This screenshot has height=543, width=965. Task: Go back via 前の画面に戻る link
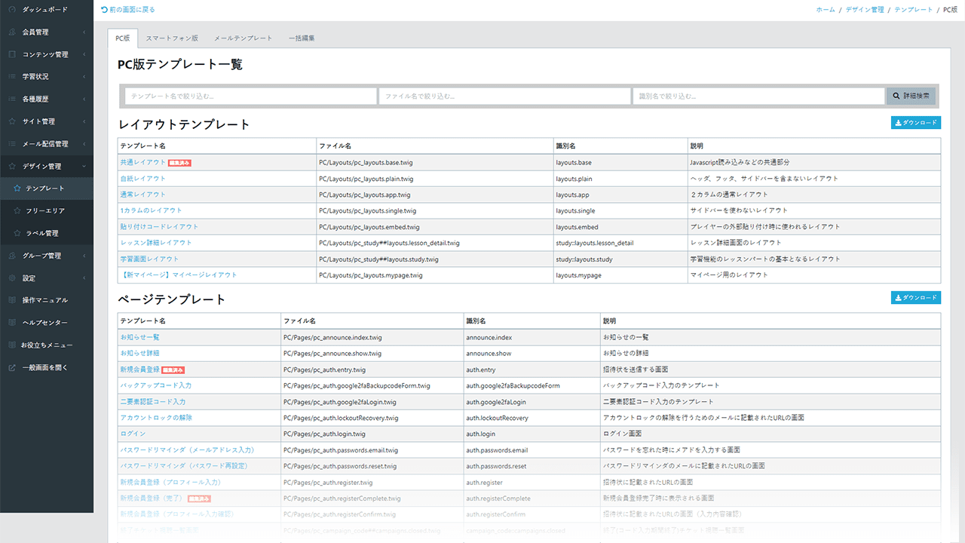127,10
